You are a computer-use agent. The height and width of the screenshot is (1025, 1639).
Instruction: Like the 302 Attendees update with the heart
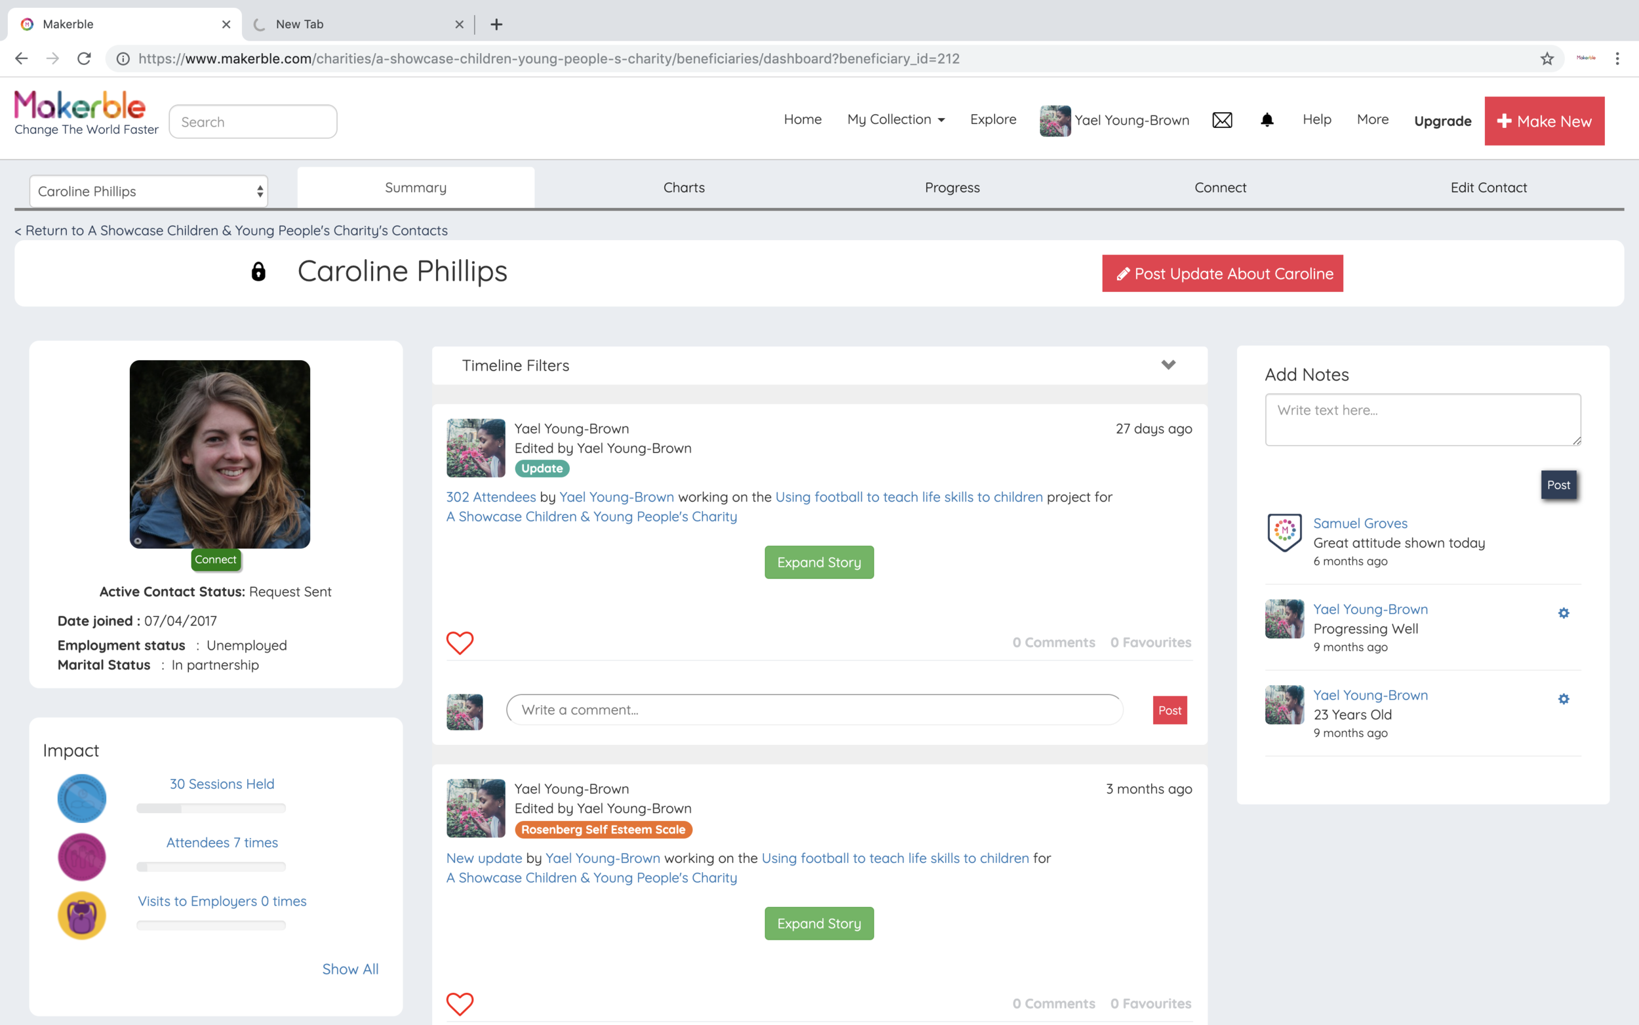pos(460,643)
